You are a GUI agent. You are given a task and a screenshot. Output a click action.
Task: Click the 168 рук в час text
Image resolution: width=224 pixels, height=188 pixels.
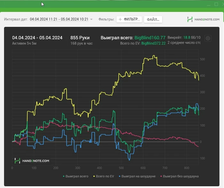point(81,43)
